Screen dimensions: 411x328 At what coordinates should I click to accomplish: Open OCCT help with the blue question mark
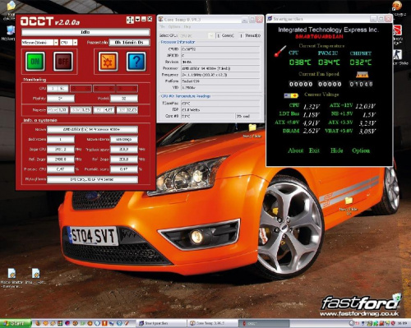tap(136, 62)
